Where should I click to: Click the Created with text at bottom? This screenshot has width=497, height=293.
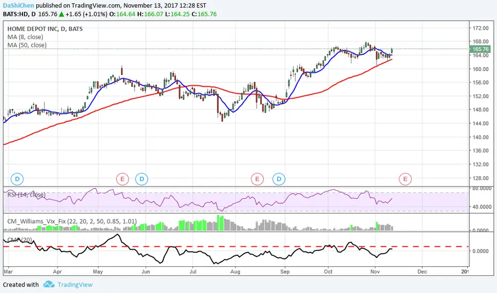click(x=21, y=284)
